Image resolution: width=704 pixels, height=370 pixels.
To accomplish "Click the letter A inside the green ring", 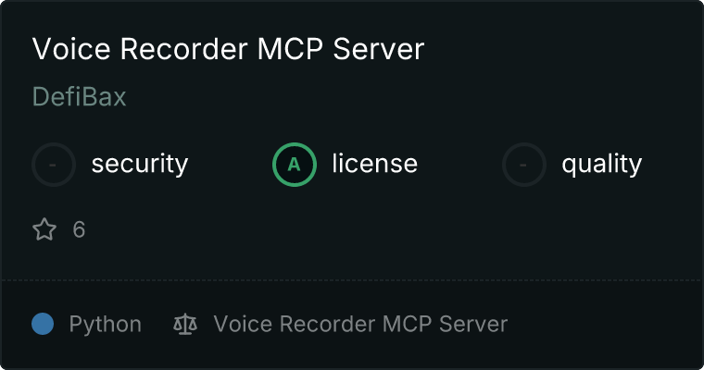I will 294,165.
